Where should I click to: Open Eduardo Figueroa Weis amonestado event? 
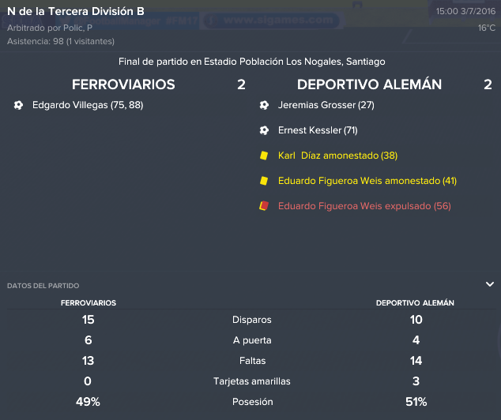[367, 181]
